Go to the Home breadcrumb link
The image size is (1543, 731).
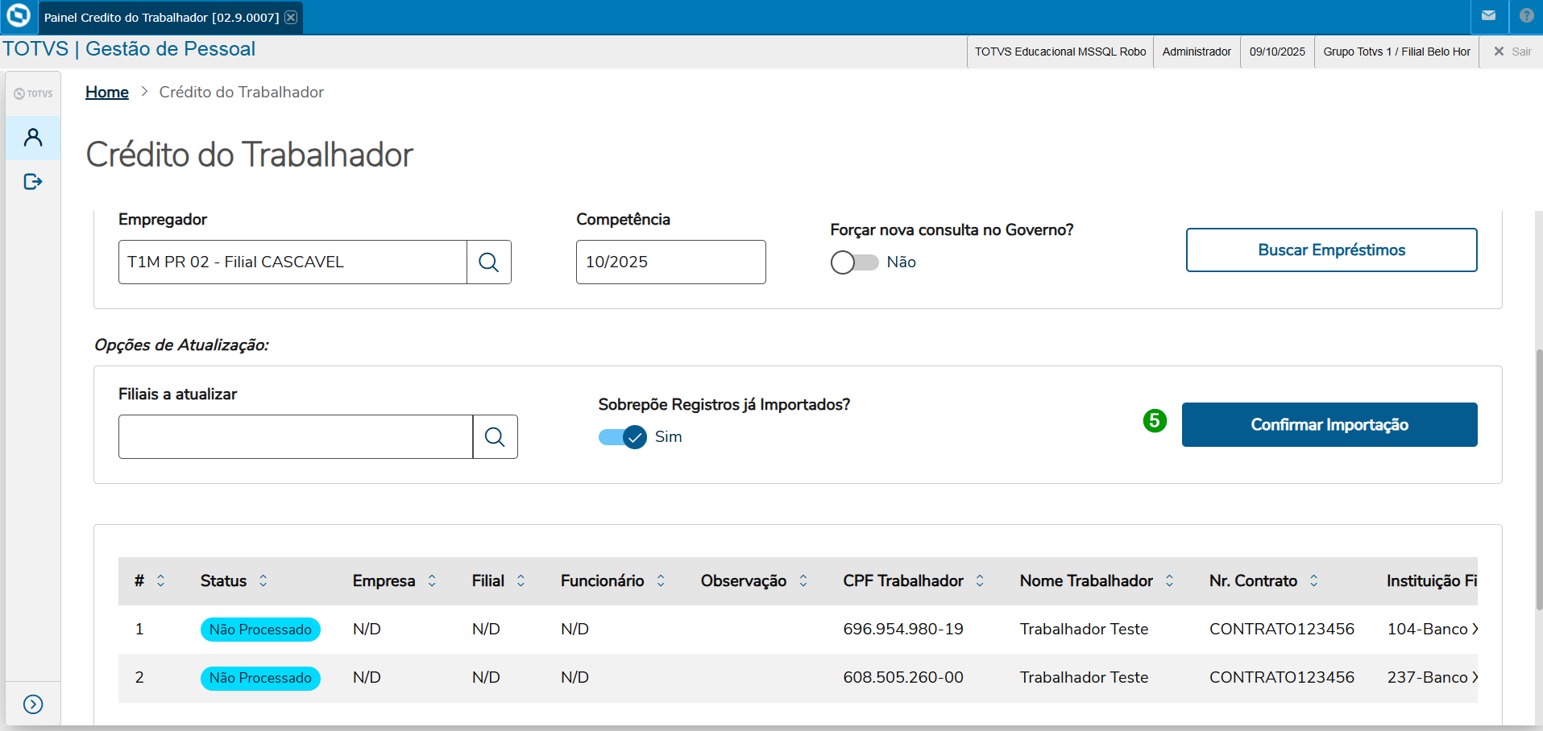click(107, 93)
